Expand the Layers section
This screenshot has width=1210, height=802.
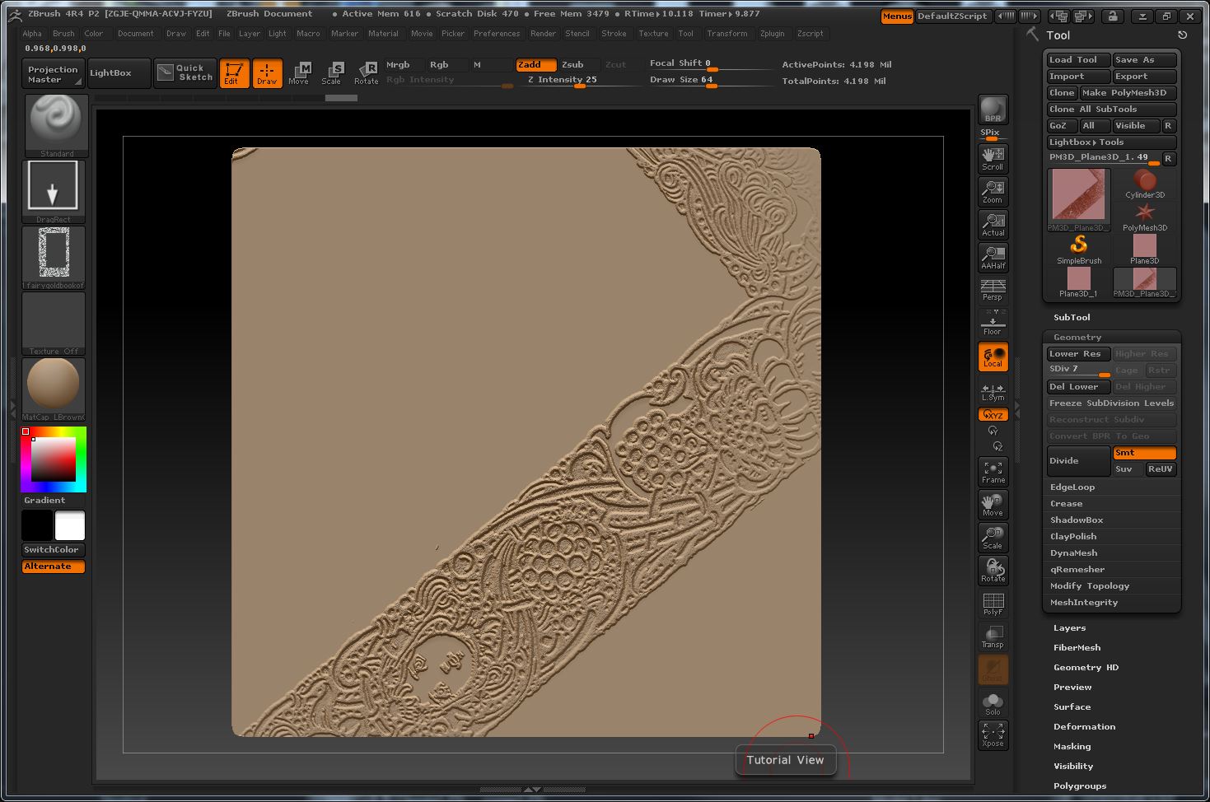pos(1069,627)
